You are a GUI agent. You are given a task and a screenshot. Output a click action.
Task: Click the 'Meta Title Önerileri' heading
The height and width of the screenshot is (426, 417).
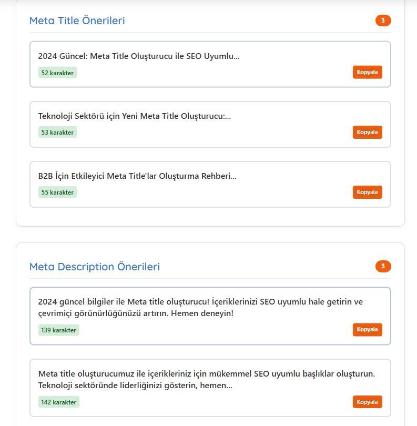[x=77, y=21]
